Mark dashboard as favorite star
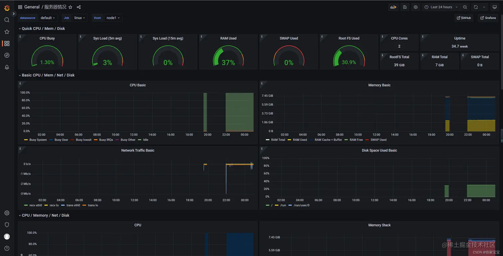 pyautogui.click(x=70, y=7)
